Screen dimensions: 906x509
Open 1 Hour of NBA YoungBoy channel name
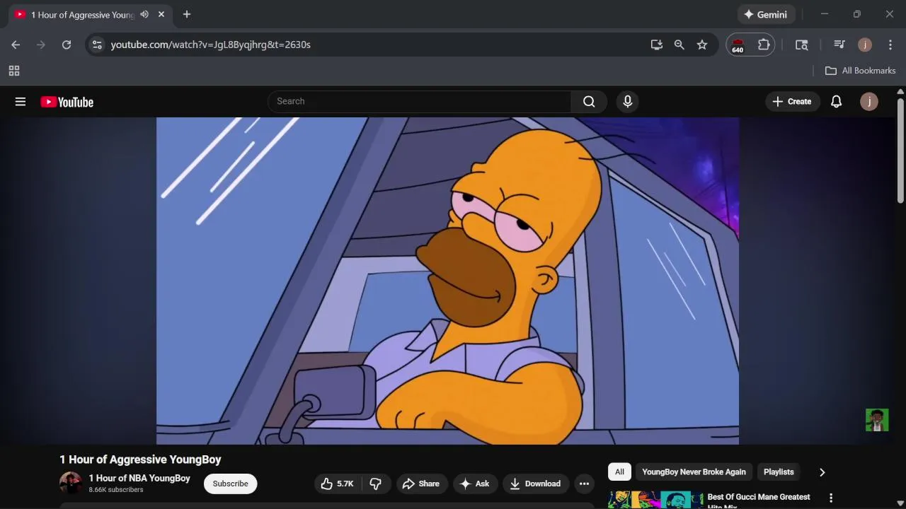(139, 478)
